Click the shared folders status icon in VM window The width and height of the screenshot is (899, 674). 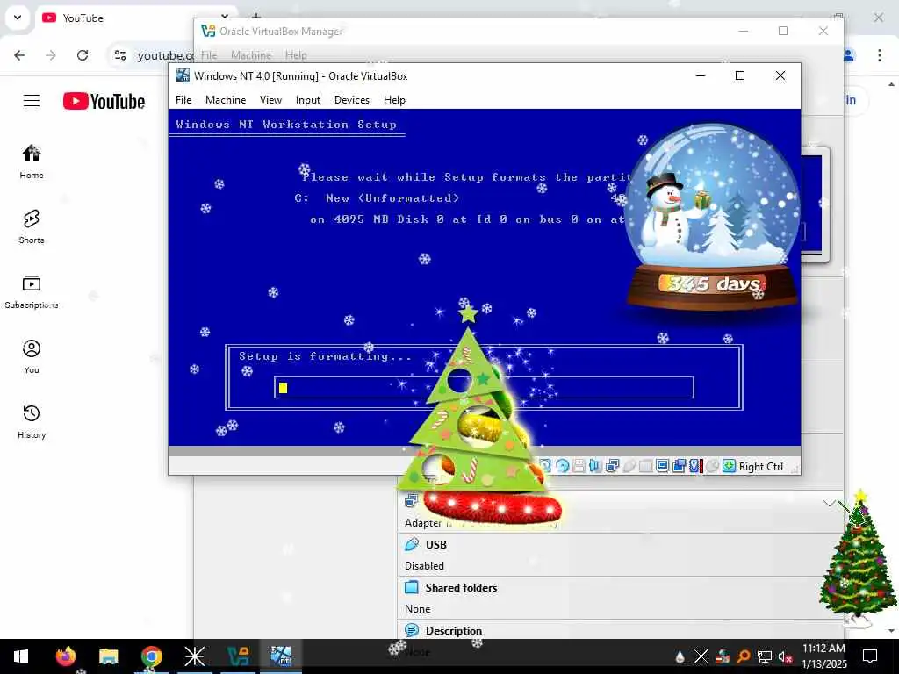[645, 466]
